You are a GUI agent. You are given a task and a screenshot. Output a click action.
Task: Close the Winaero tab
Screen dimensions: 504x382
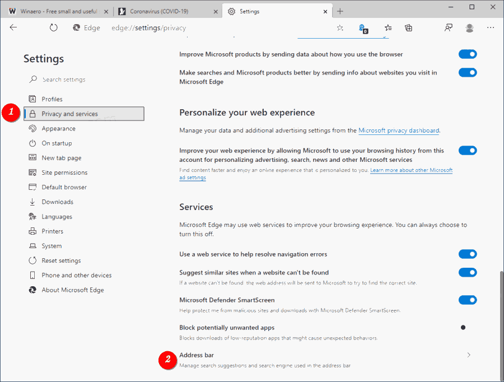106,12
